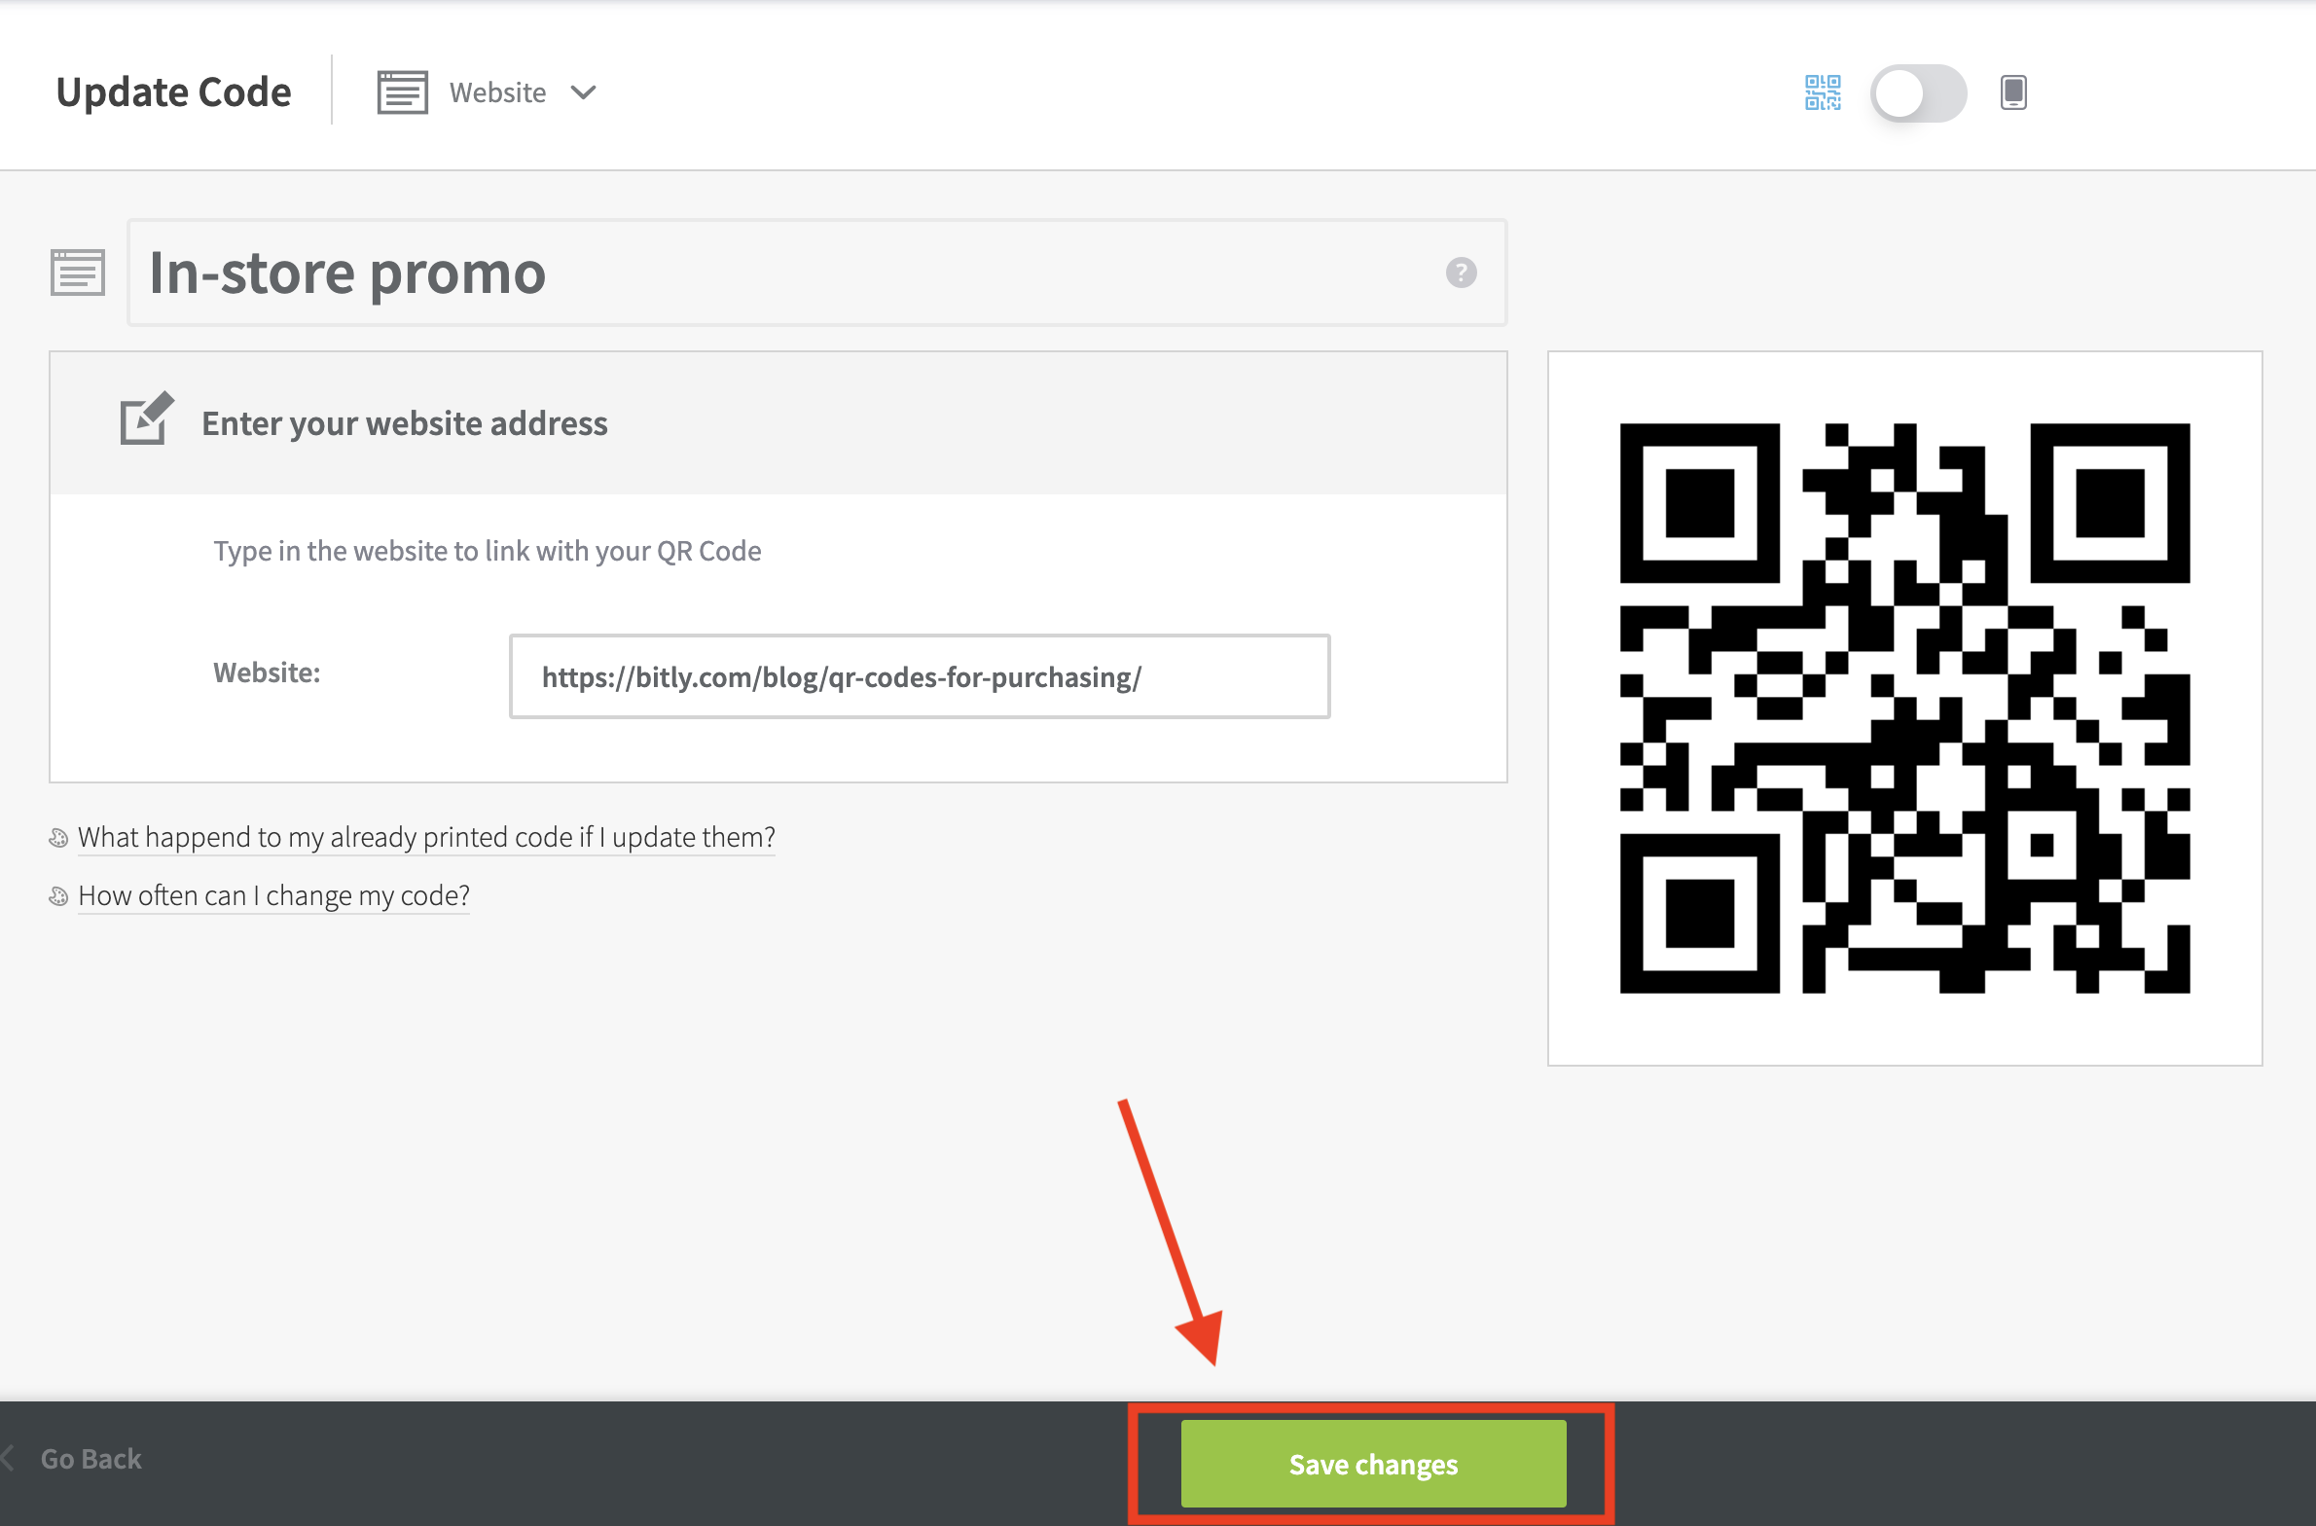2316x1526 pixels.
Task: Click the In-store promo name field
Action: point(778,272)
